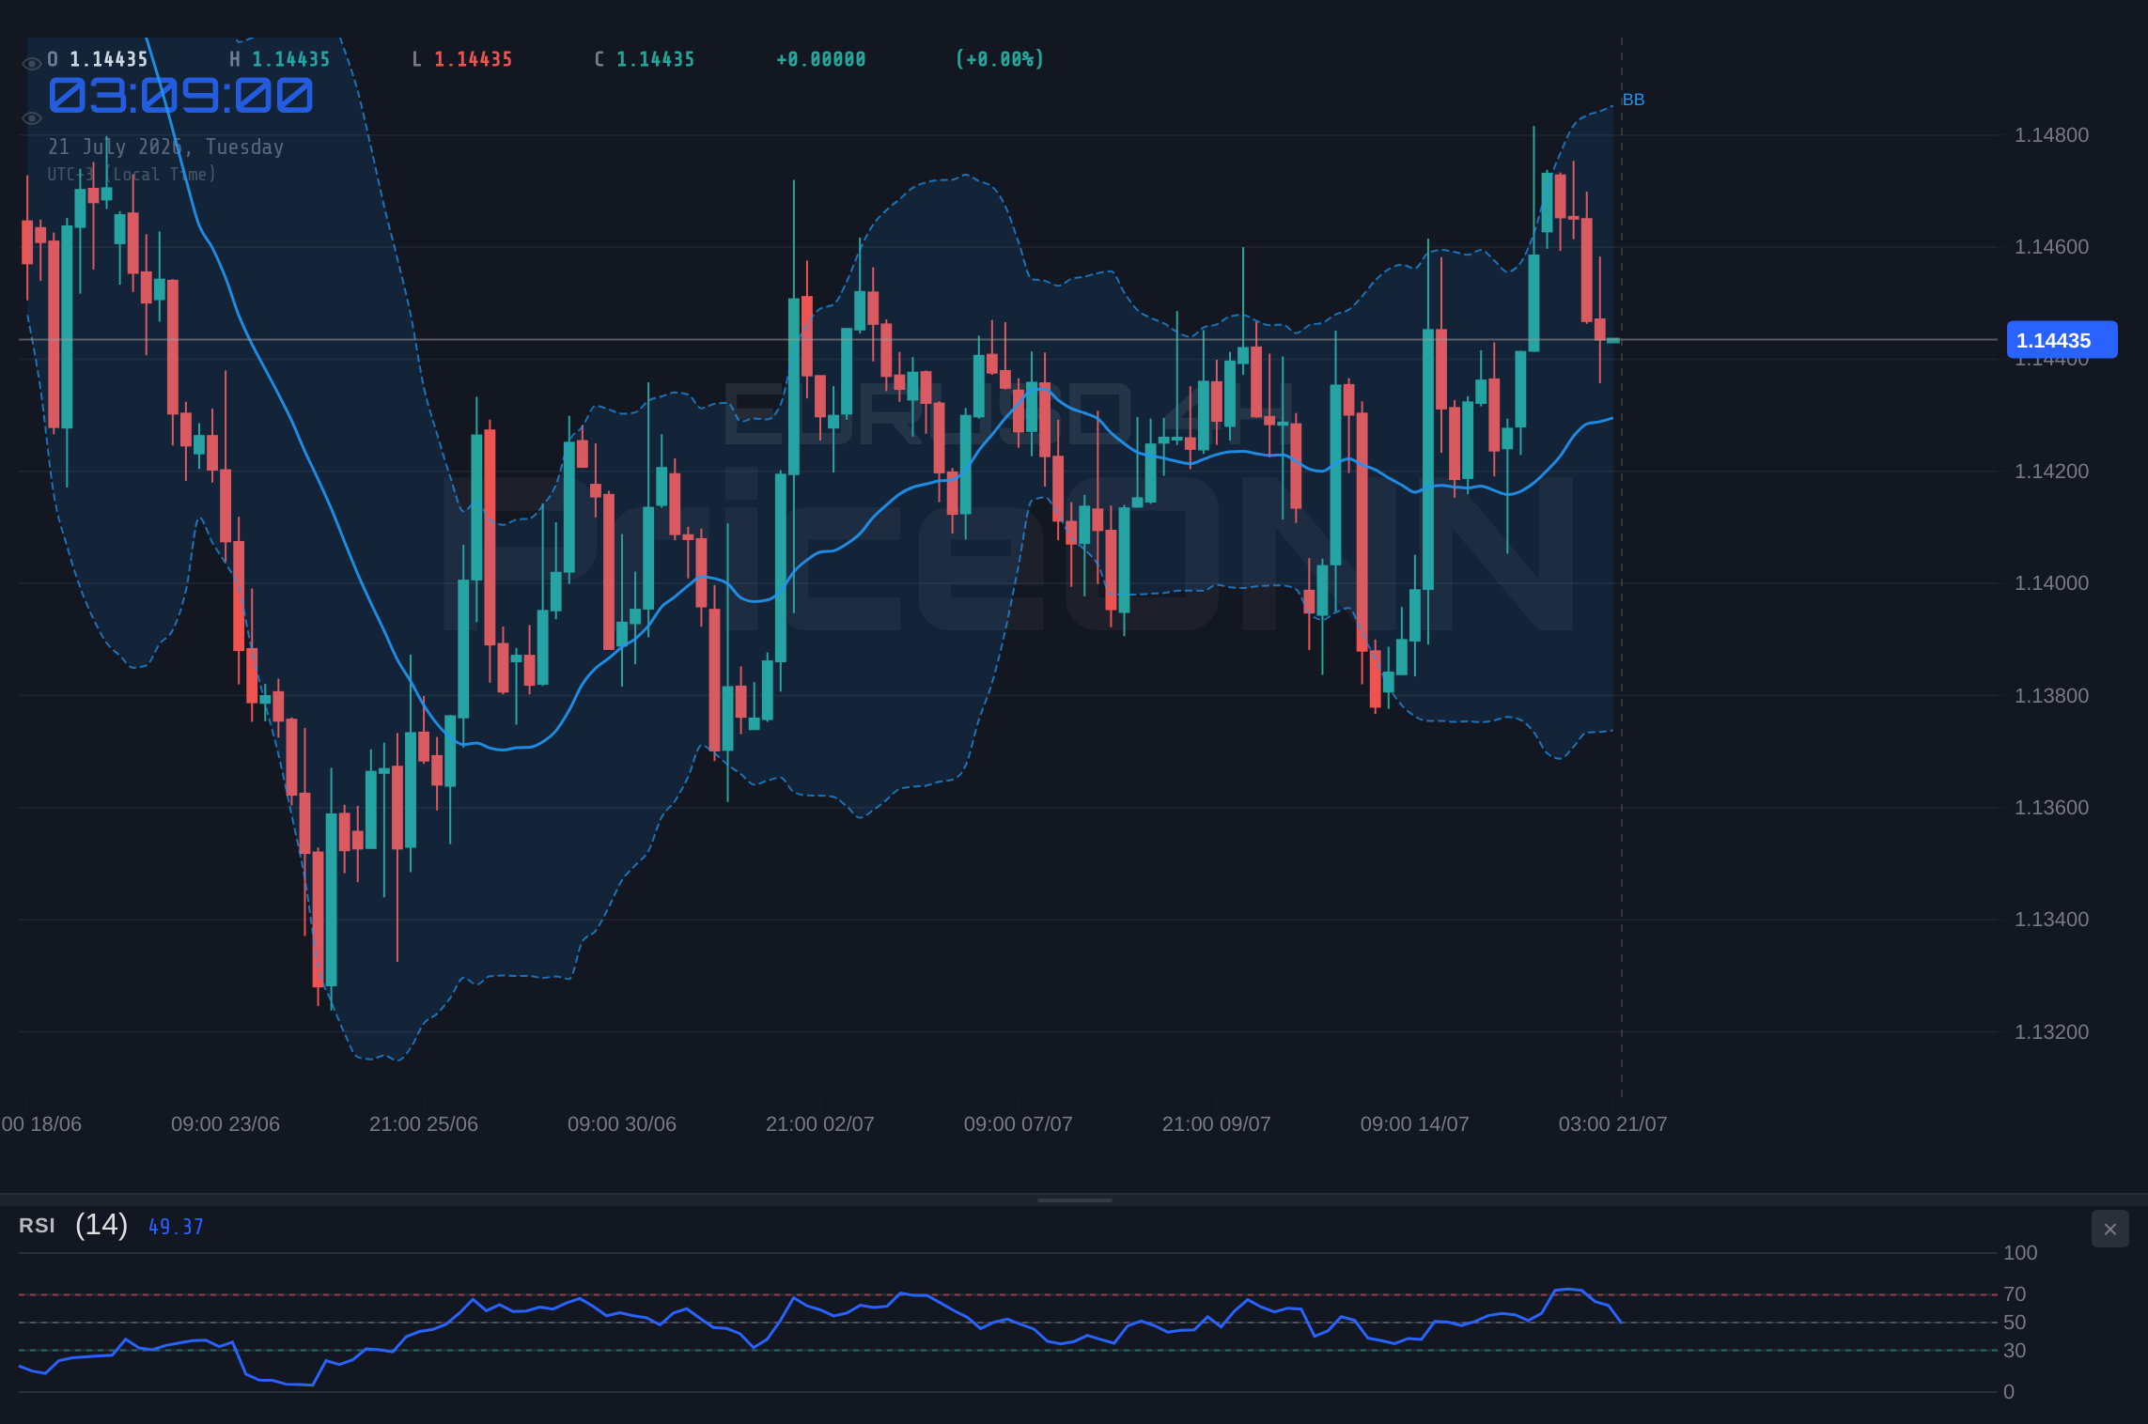Click the RSI 30 oversold level label
The width and height of the screenshot is (2148, 1424).
(2015, 1351)
